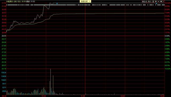Click the blue info marker near 10:45
The width and height of the screenshot is (171, 97).
point(57,3)
